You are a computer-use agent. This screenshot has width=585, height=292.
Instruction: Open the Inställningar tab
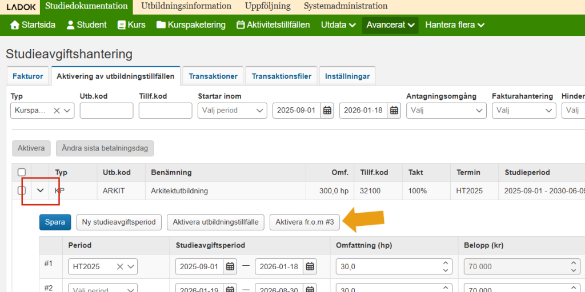(347, 76)
